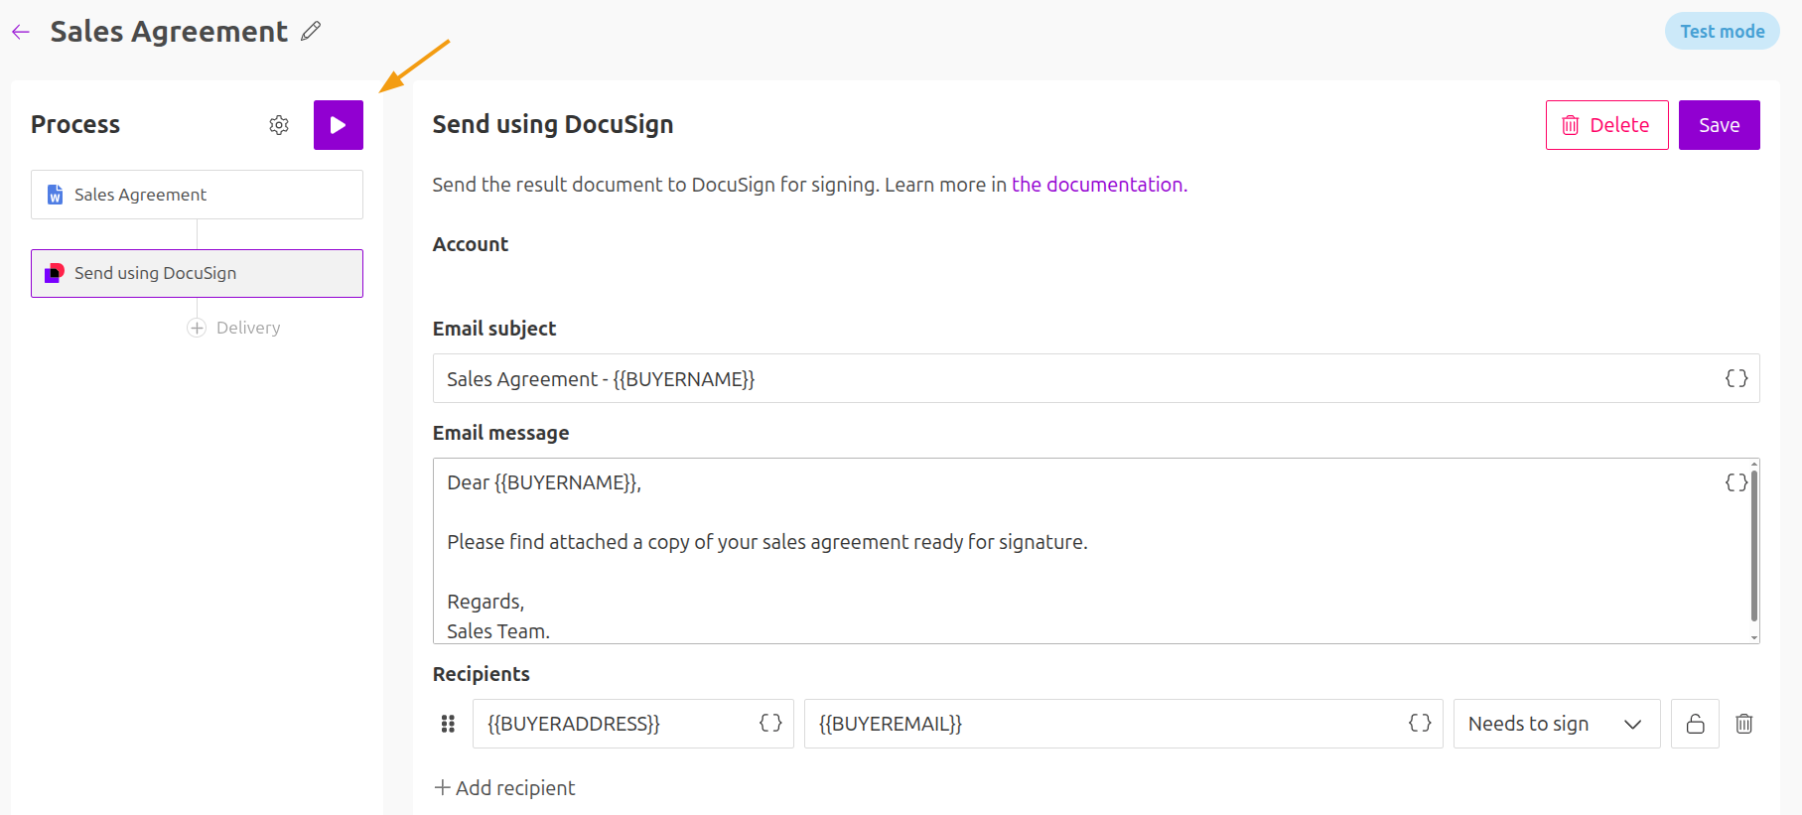Click the Email message scrollbar

pos(1753,546)
